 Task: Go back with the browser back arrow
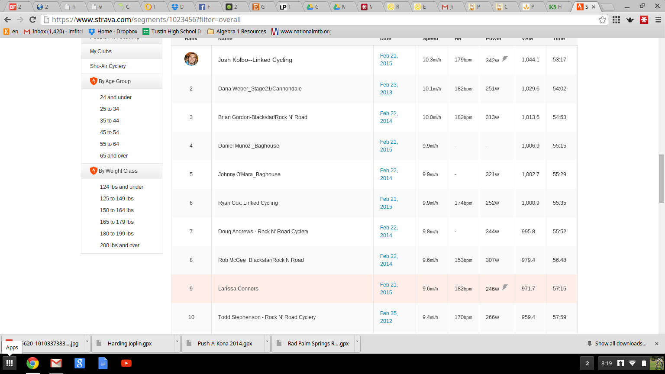coord(7,19)
